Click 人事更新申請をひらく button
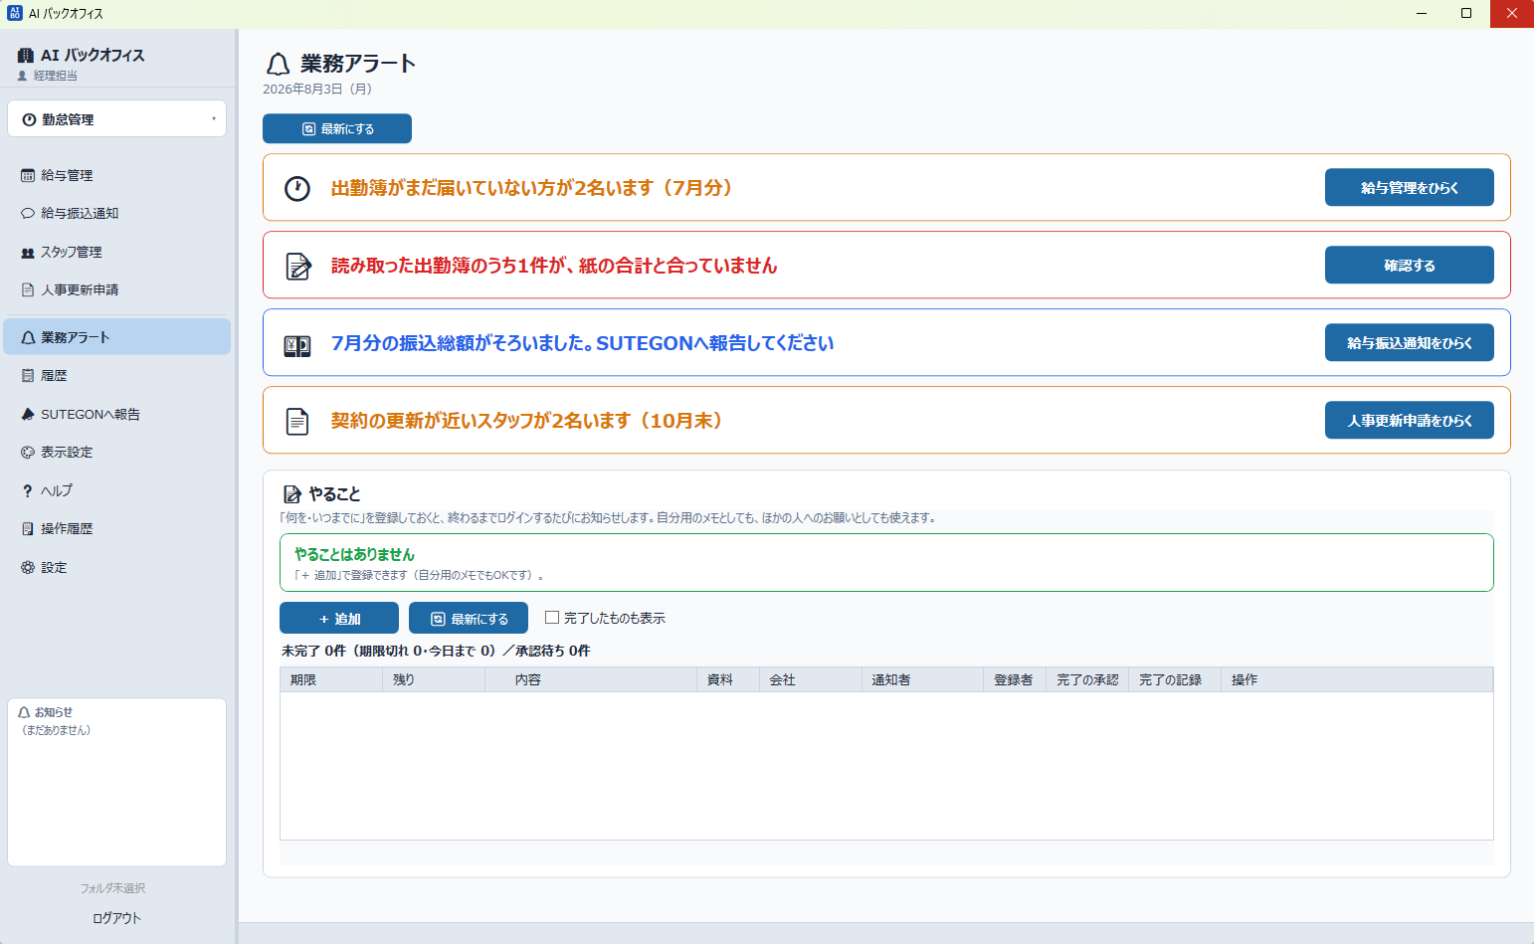1534x944 pixels. [1409, 420]
